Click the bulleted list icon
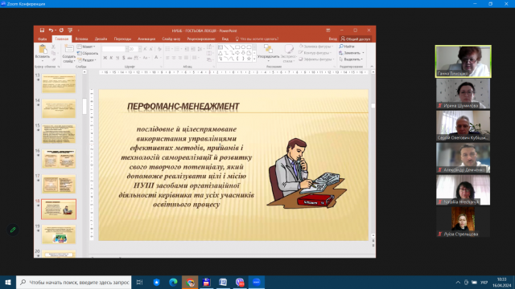515x289 pixels. (x=168, y=49)
